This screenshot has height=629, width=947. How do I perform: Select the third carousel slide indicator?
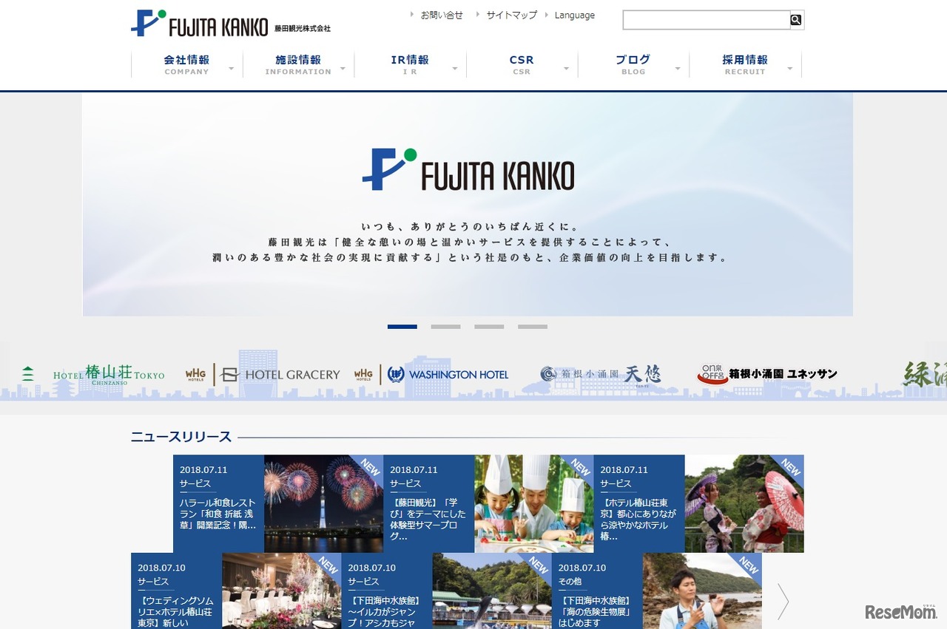click(x=489, y=326)
